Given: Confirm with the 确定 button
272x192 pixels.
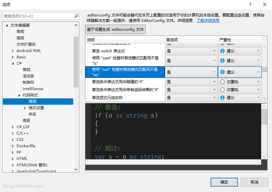Looking at the screenshot, I should pos(224,182).
